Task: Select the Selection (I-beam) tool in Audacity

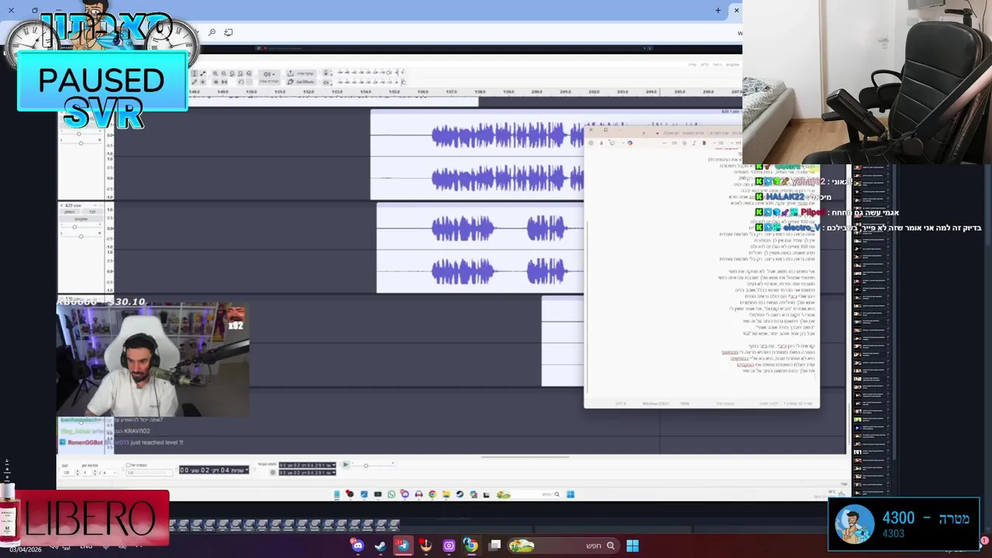Action: coord(194,74)
